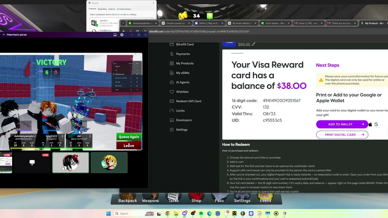Switch to the betterdoesbetter browser tab

[142, 23]
